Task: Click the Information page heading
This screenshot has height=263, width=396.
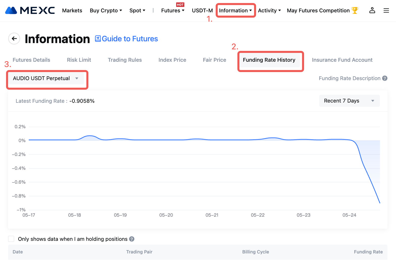Action: tap(57, 39)
